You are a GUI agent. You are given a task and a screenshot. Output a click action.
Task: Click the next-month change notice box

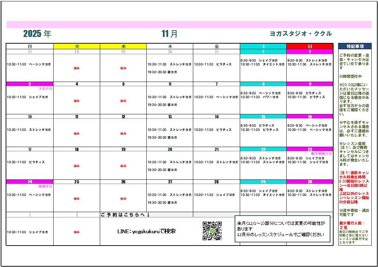[x=282, y=229]
